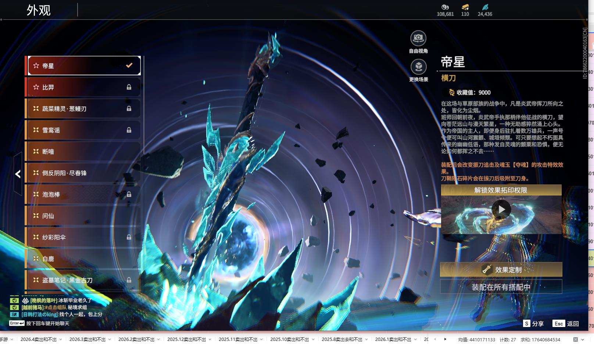Switch to the 2025.12卖出和不出 sheet tab
The image size is (594, 345).
(187, 339)
